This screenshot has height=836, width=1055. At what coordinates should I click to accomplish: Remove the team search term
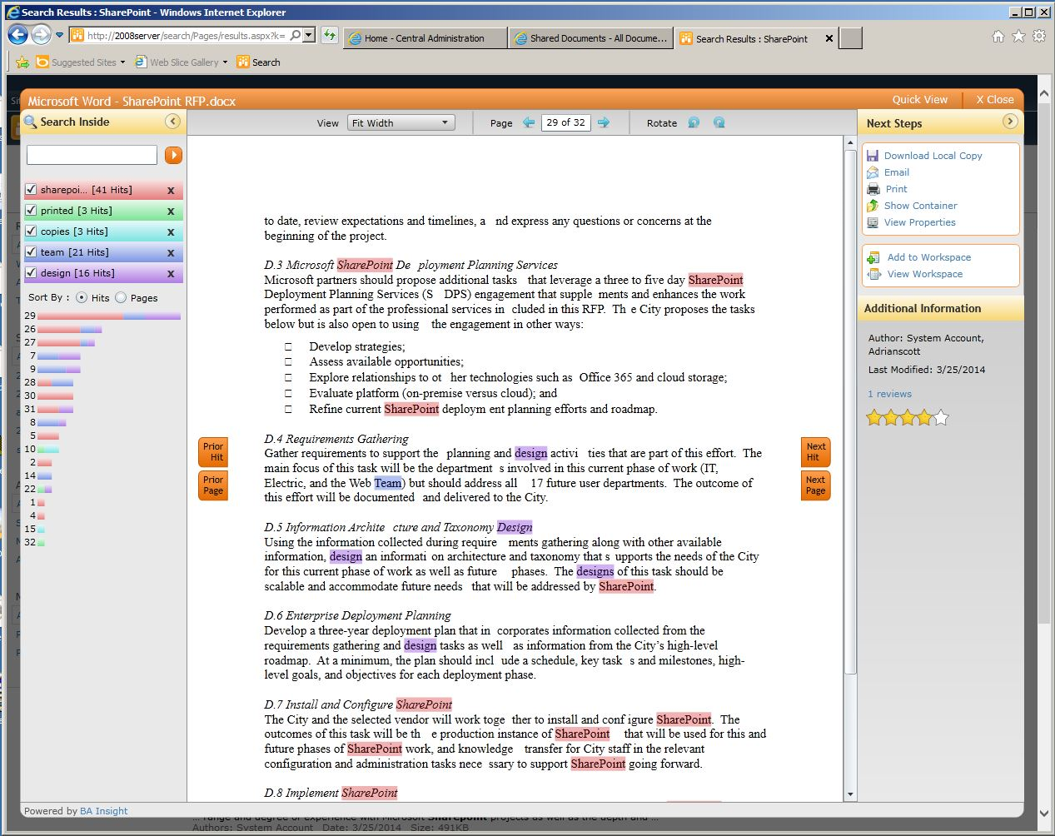coord(171,253)
